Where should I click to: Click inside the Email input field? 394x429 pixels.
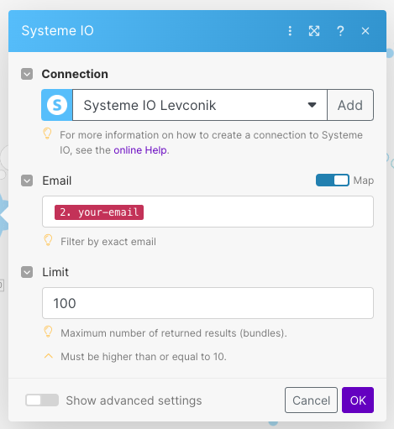click(x=208, y=212)
